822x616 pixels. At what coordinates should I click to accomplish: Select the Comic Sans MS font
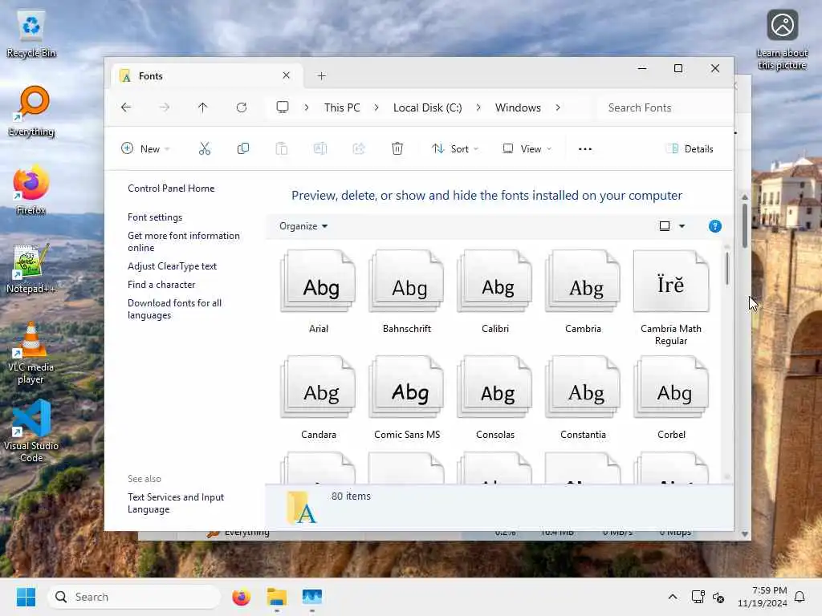pos(407,398)
